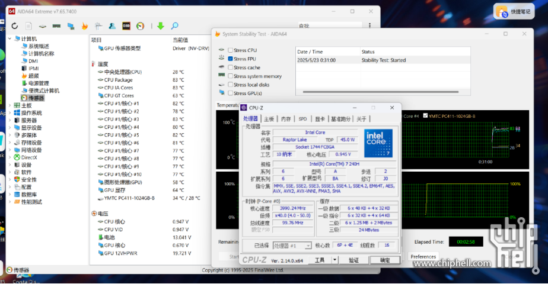The height and width of the screenshot is (284, 548).
Task: Toggle the YMTC PC411-1024GB-B graph checkbox
Action: [425, 116]
